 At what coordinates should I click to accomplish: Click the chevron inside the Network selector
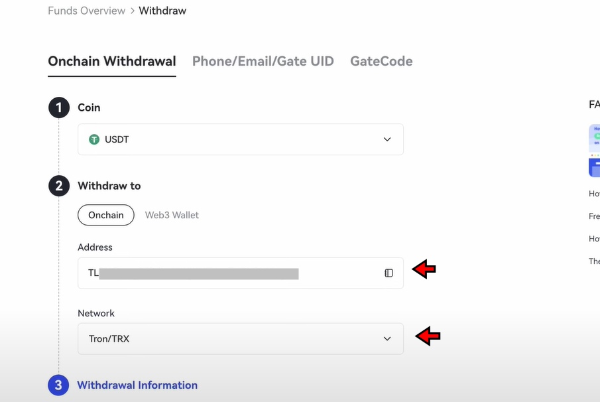coord(387,338)
